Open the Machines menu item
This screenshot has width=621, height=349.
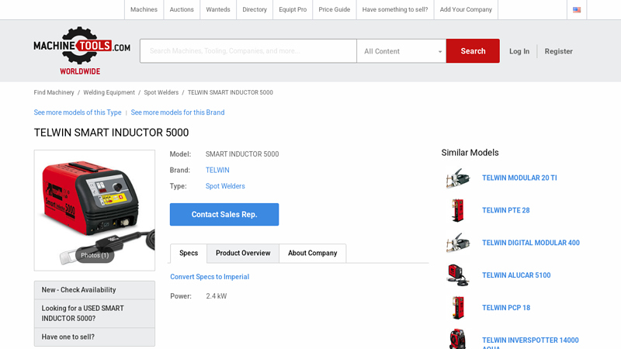click(144, 9)
